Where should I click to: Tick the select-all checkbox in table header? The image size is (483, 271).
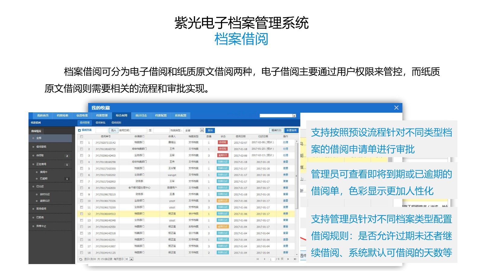(82, 136)
